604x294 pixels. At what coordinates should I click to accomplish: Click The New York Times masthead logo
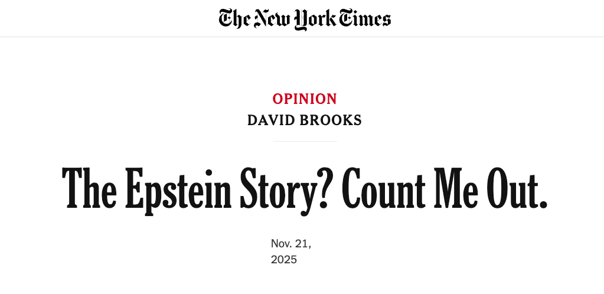[305, 19]
